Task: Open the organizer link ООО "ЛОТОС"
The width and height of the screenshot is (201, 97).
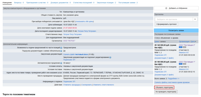Action: (69, 41)
